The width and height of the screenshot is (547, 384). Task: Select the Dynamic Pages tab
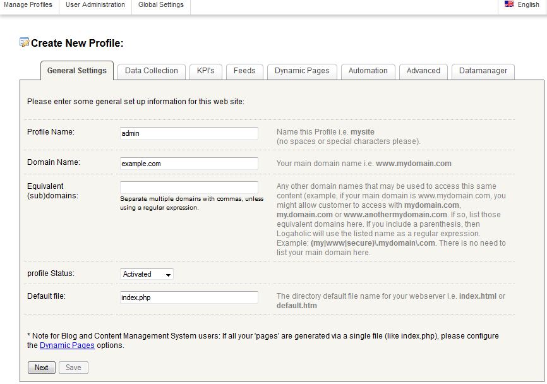point(302,71)
